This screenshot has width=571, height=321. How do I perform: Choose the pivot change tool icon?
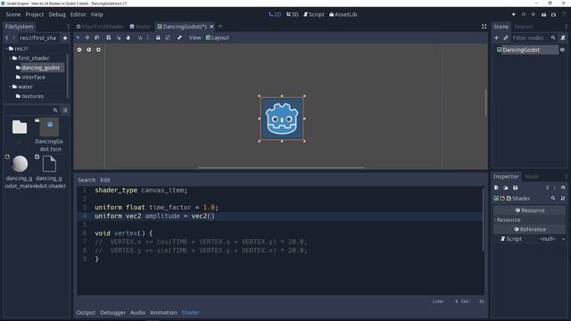click(x=119, y=37)
